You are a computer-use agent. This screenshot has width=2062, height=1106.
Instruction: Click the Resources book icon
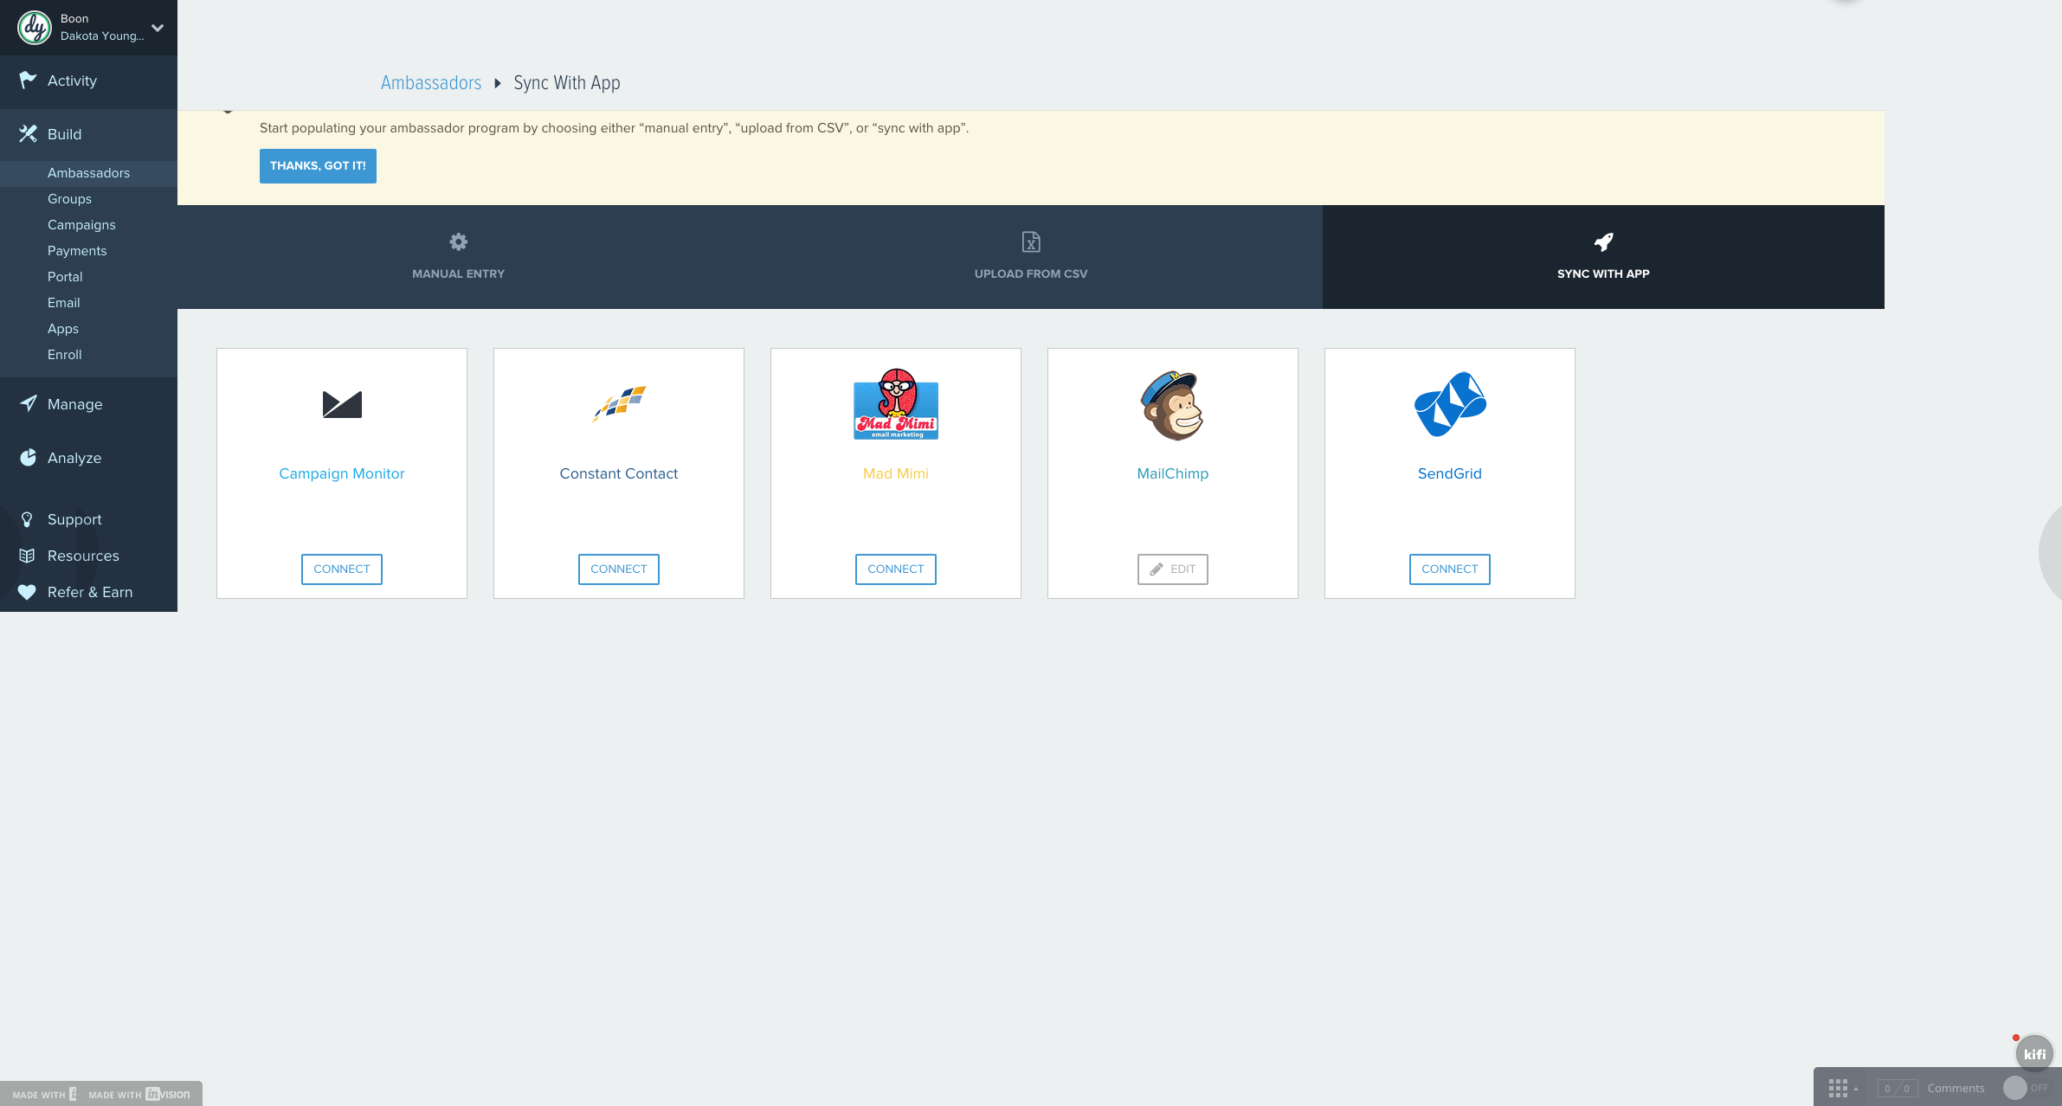pos(27,556)
